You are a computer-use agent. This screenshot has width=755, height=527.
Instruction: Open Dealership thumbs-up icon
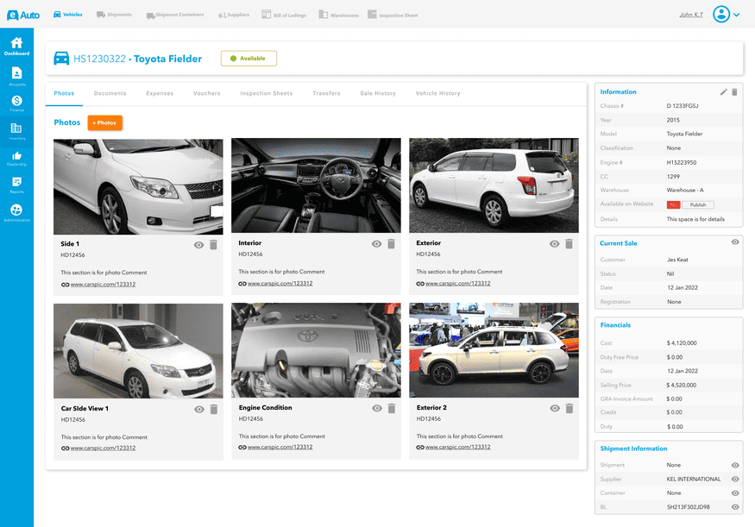click(x=16, y=159)
